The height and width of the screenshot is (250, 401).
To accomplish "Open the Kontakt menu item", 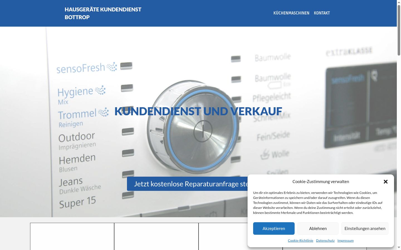I will (x=322, y=13).
